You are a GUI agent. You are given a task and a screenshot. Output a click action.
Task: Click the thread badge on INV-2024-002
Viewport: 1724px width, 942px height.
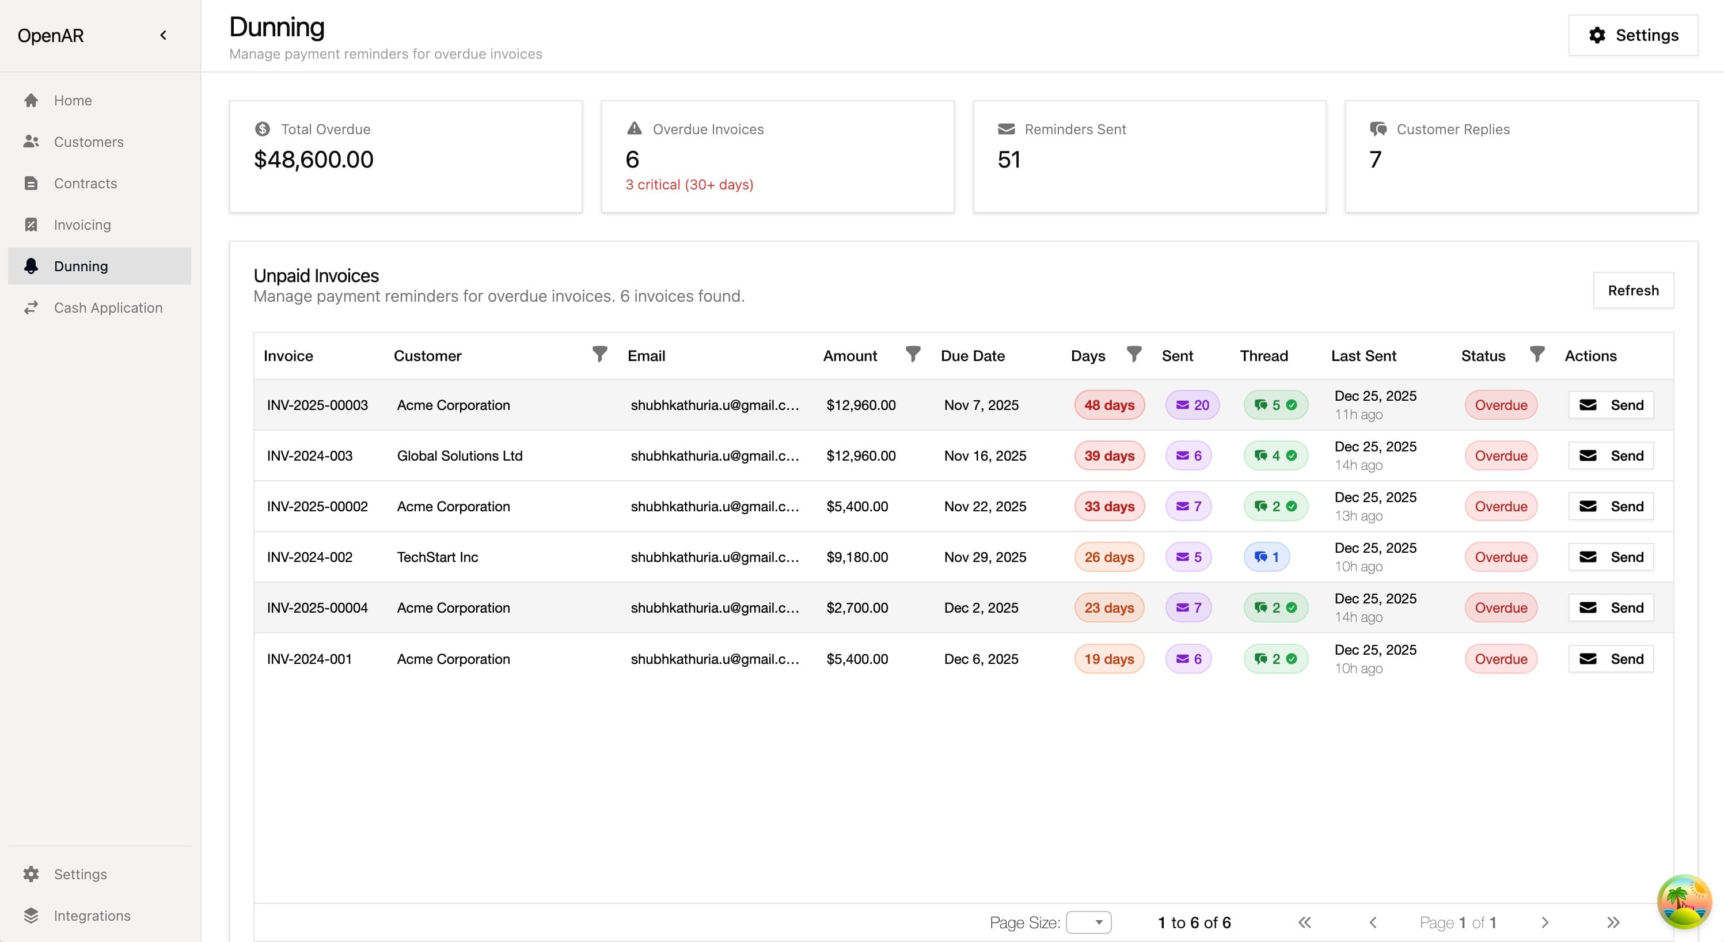coord(1267,556)
